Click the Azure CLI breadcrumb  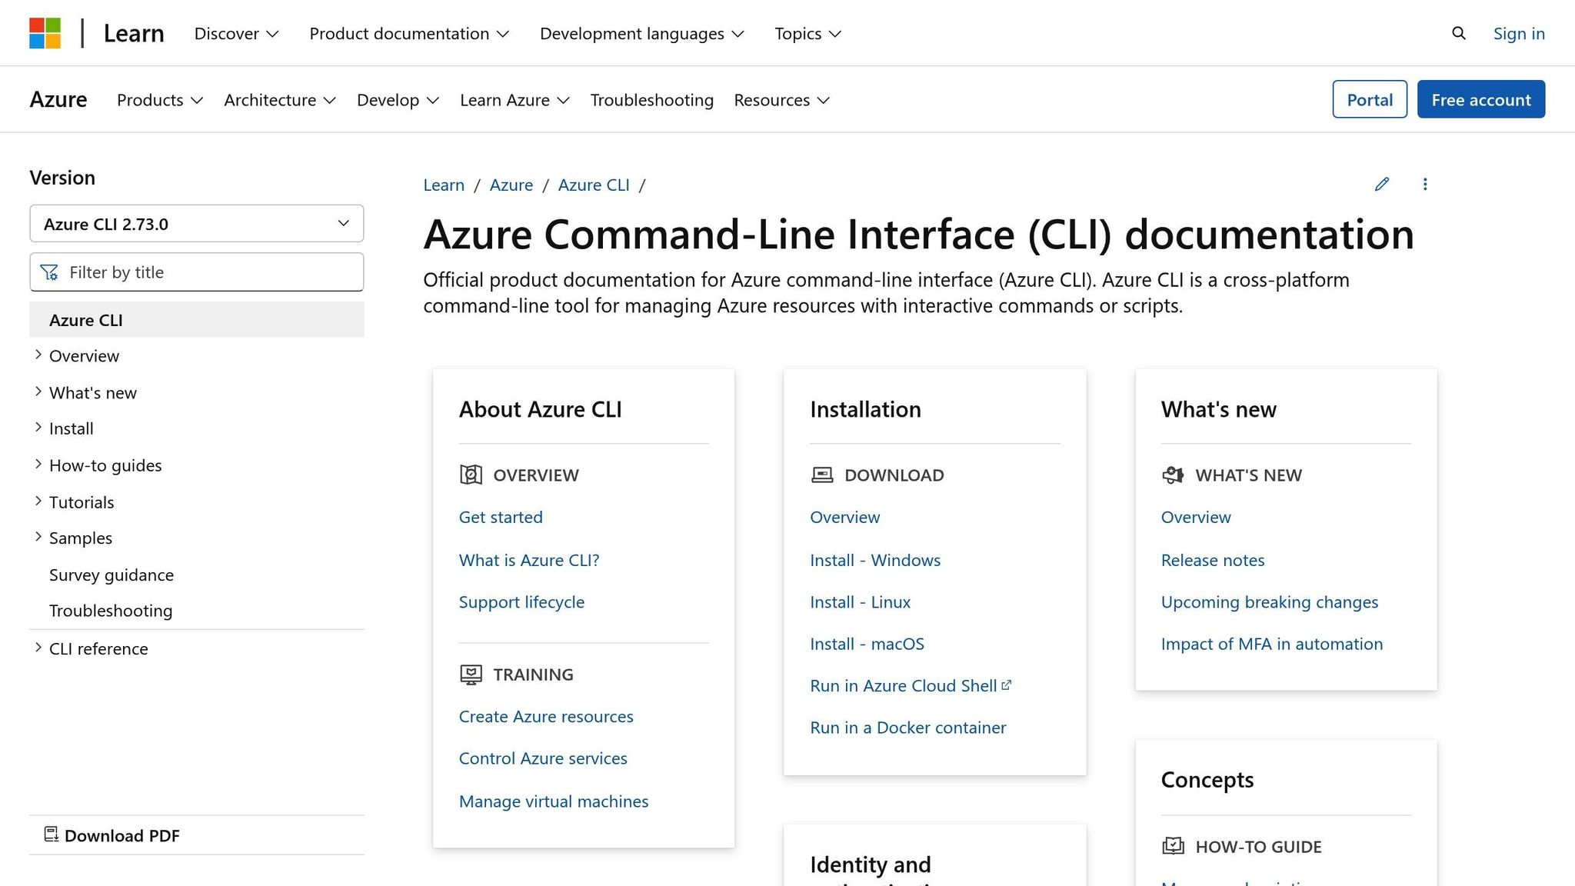tap(594, 185)
